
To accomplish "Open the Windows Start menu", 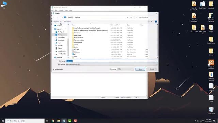I will pos(3,121).
